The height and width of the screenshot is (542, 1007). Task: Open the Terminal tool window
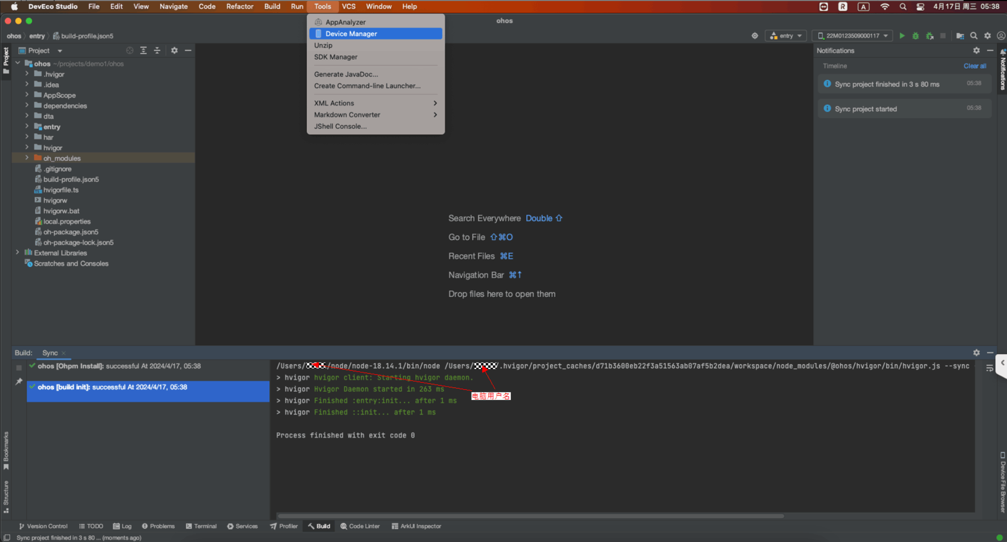tap(201, 526)
